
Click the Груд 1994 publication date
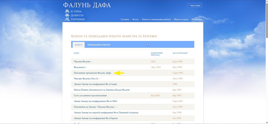point(178,61)
